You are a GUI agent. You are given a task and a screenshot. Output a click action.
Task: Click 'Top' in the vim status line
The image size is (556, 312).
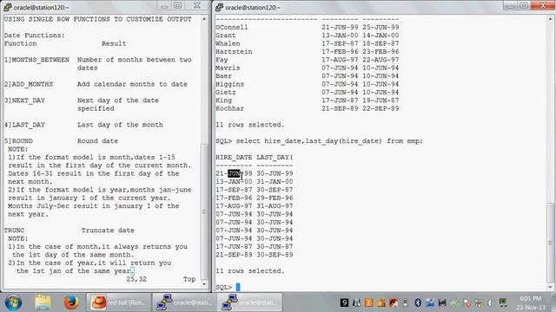pos(189,279)
